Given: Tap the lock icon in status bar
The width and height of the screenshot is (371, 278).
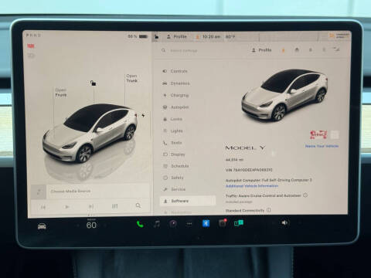Looking at the screenshot, I should (156, 37).
